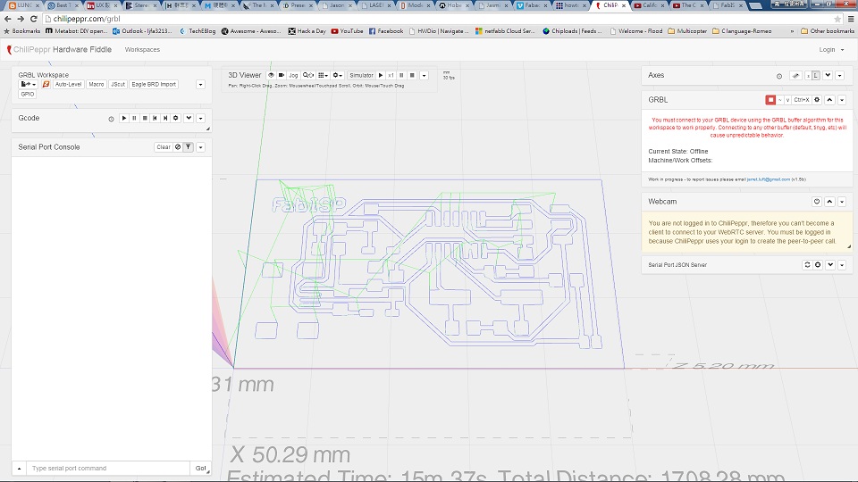Activate Jog mode in 3D Viewer

(293, 75)
